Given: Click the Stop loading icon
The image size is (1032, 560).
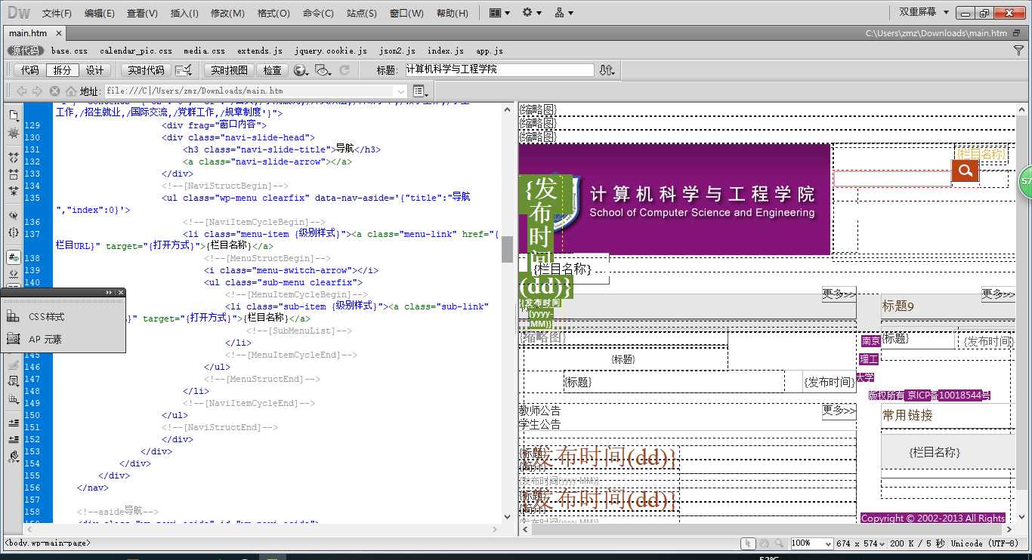Looking at the screenshot, I should point(54,91).
